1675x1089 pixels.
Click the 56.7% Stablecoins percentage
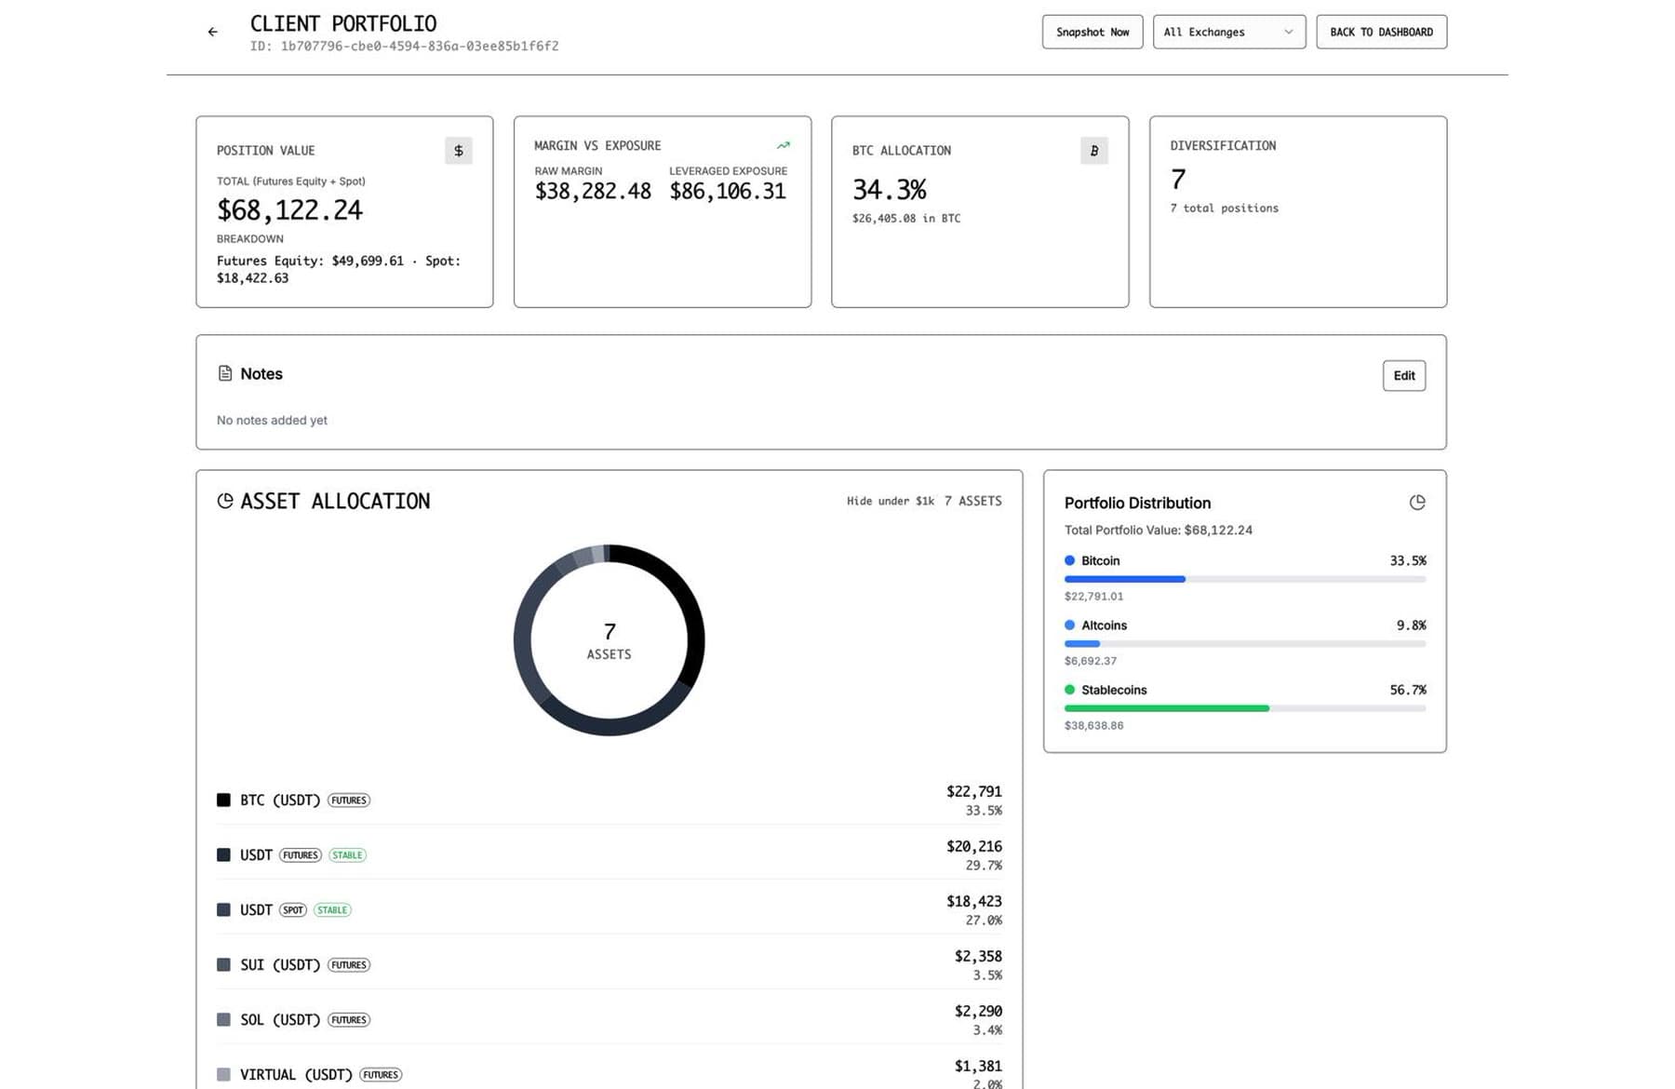click(1408, 690)
